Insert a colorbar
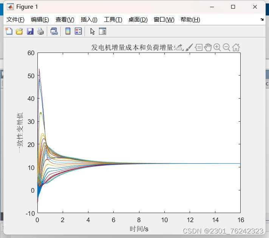The width and height of the screenshot is (269, 238). tap(68, 31)
